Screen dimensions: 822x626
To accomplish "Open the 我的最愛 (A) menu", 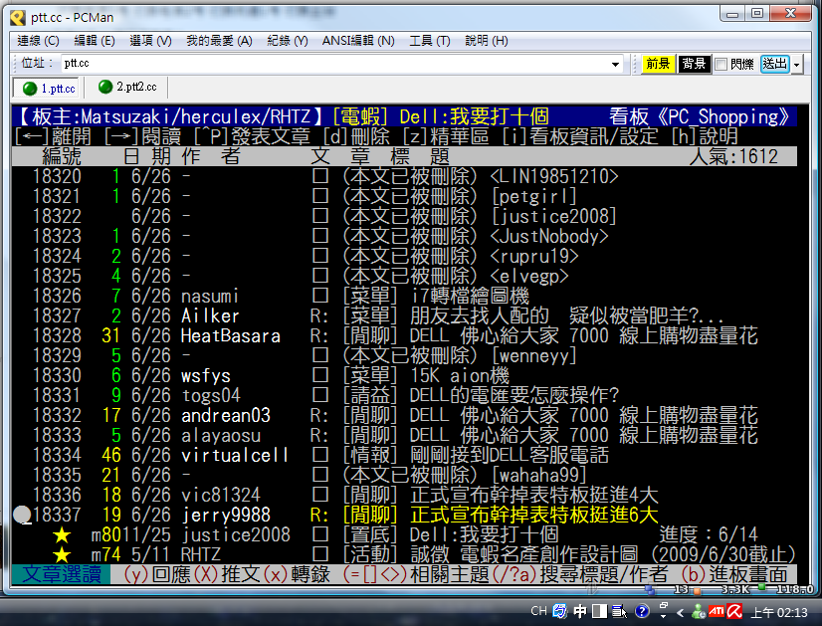I will point(219,41).
